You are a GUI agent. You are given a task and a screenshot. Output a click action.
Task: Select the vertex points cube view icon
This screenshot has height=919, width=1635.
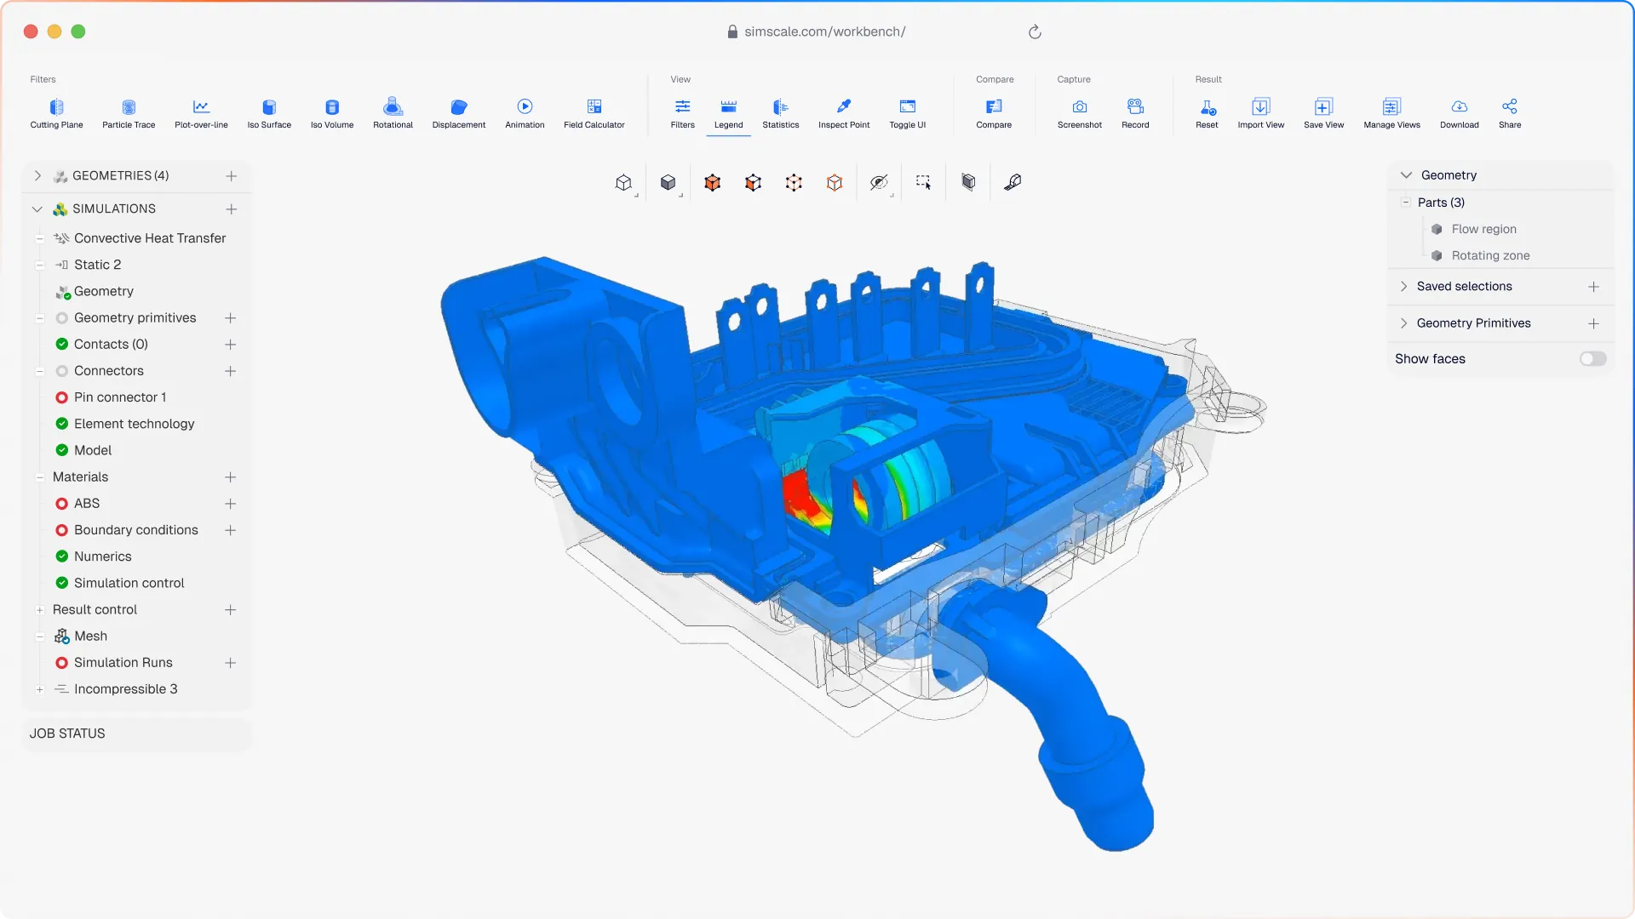pos(794,182)
